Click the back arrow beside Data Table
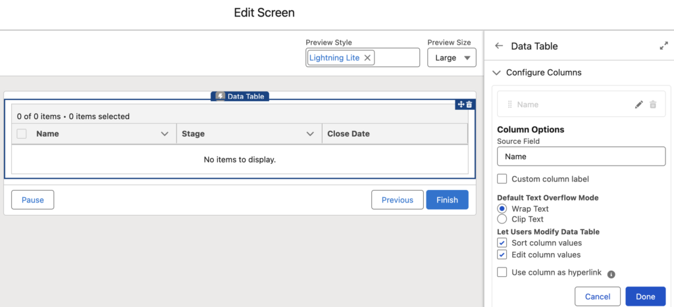The height and width of the screenshot is (307, 674). click(x=499, y=46)
